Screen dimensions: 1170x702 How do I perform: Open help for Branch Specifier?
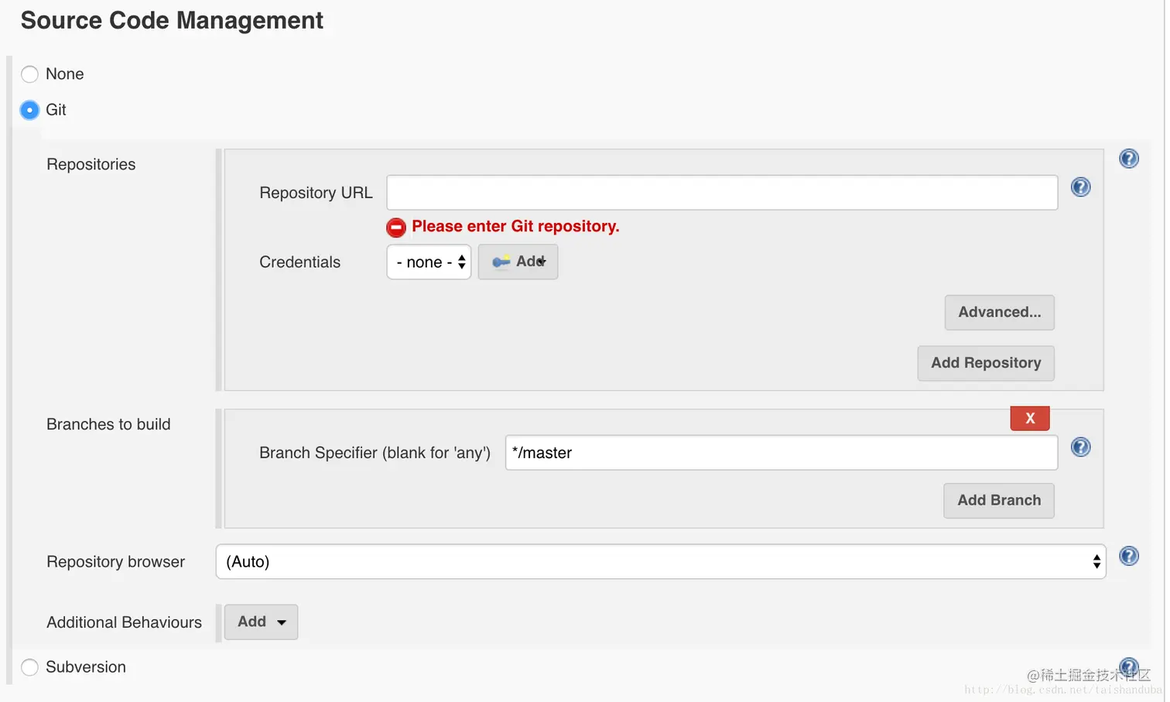(x=1081, y=447)
